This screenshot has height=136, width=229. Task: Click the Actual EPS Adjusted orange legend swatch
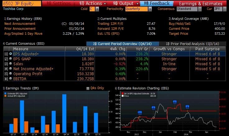pos(5,96)
